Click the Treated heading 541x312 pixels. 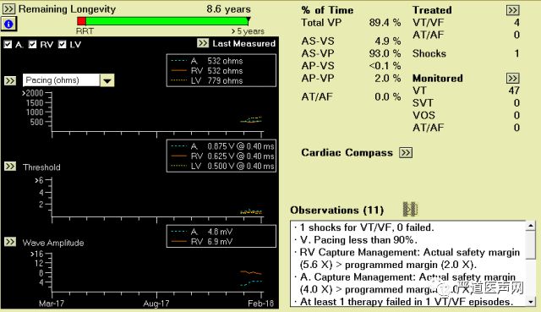click(x=432, y=10)
